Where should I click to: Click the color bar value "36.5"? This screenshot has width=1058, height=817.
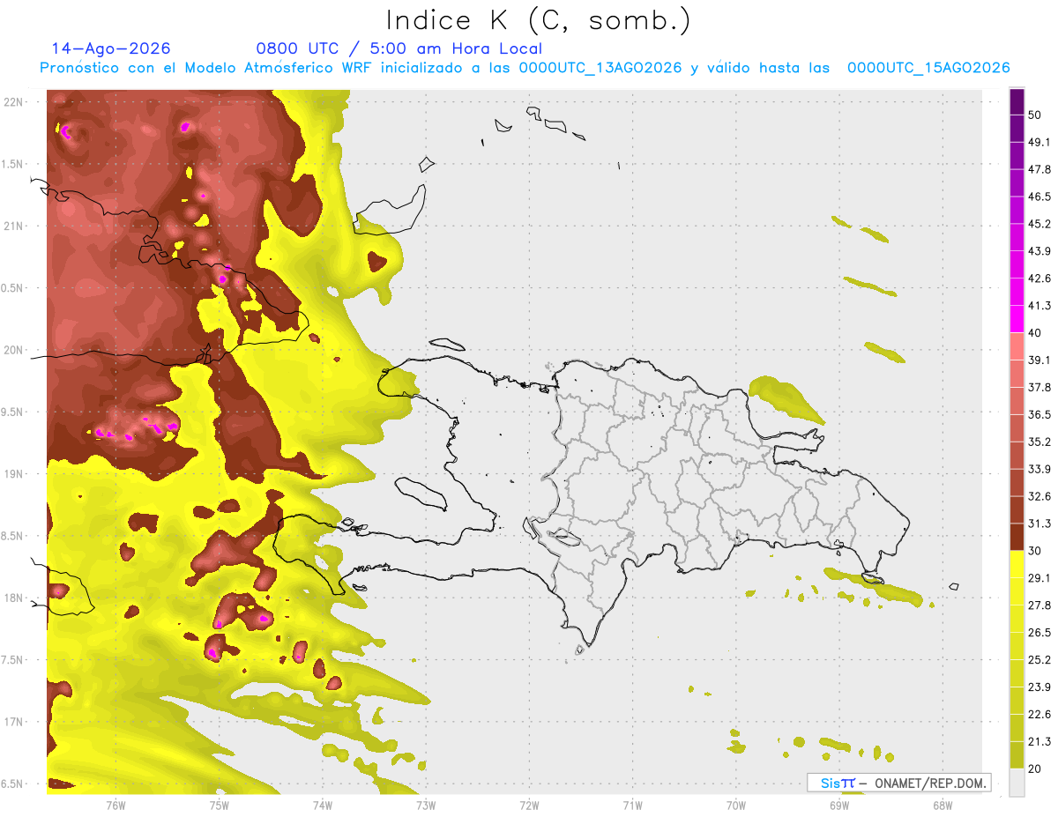[x=1039, y=415]
